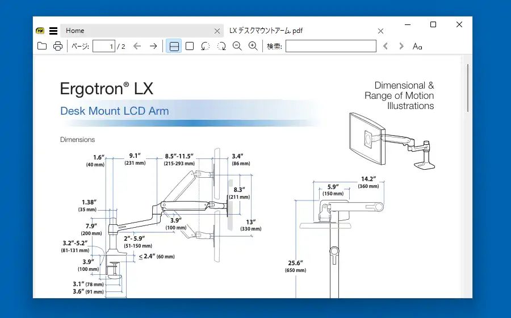Click the '14.2″' dimension value
Viewport: 511px width, 318px height.
coord(368,179)
